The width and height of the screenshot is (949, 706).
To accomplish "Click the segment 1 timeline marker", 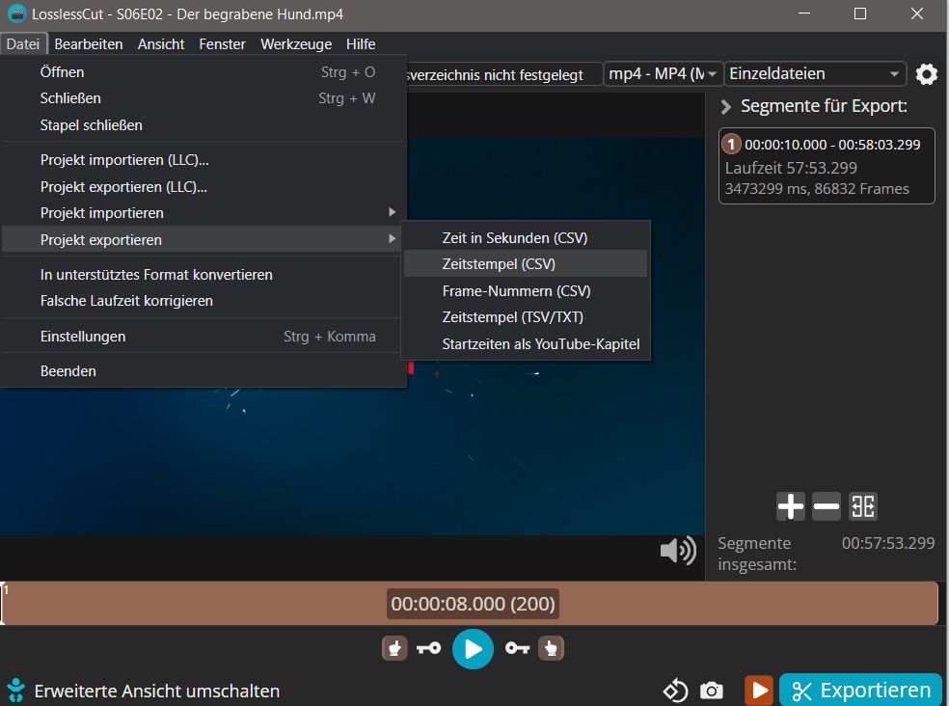I will [5, 589].
